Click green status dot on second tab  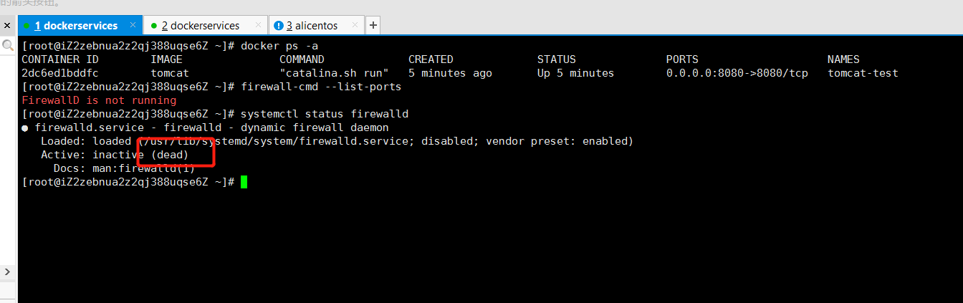[153, 26]
